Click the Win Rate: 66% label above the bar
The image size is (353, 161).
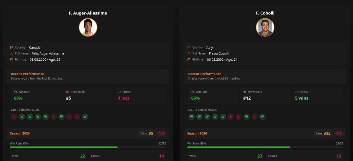click(196, 143)
